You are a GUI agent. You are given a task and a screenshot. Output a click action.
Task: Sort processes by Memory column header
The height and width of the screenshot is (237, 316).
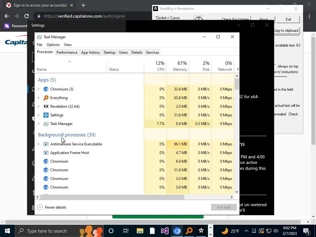pos(178,66)
